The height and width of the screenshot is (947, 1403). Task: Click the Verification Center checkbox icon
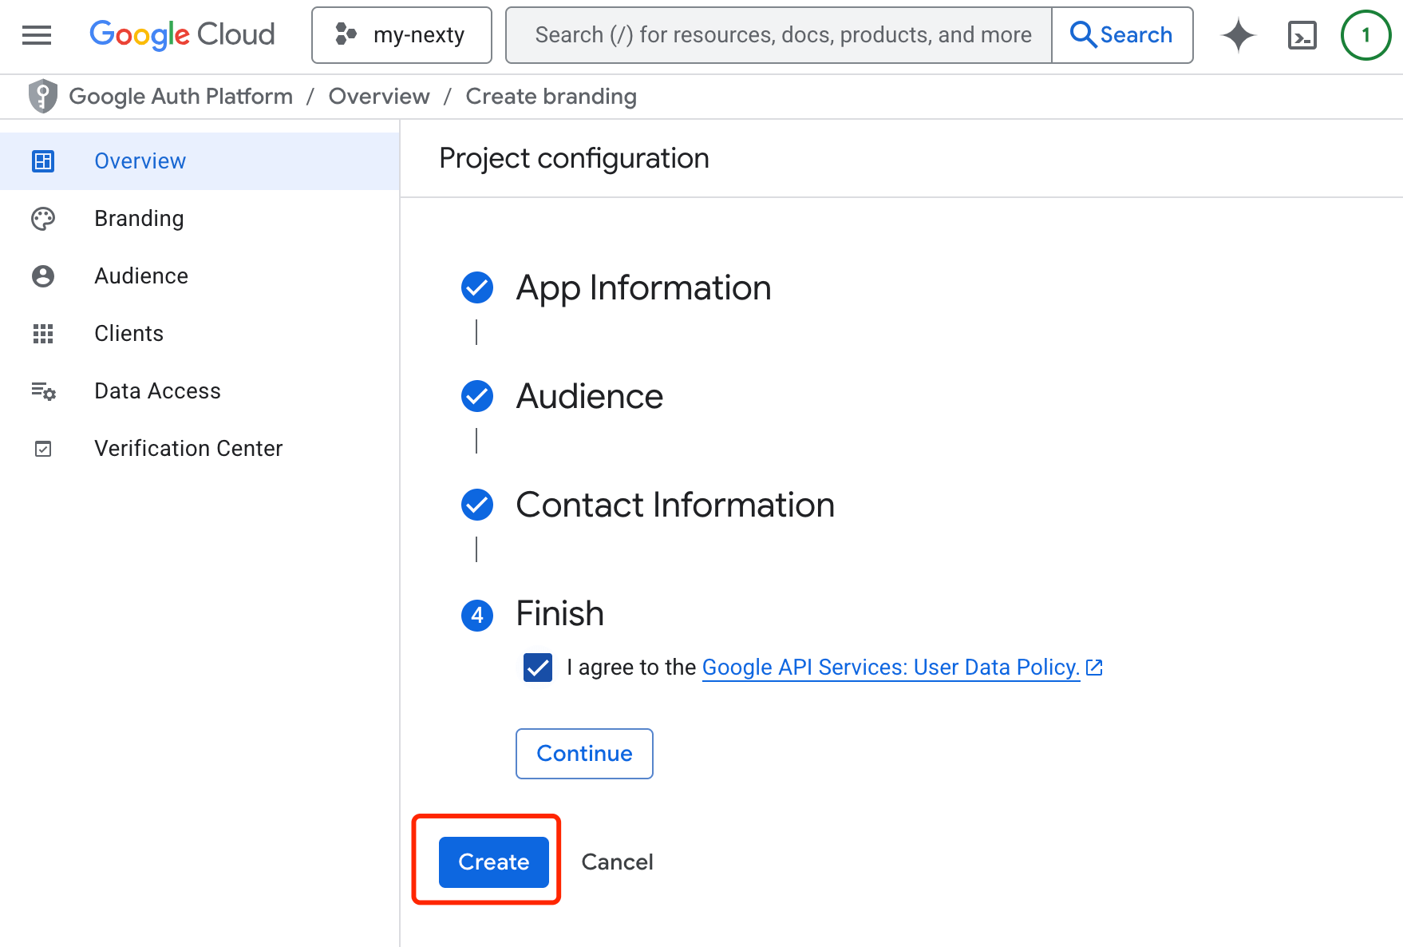pos(43,449)
